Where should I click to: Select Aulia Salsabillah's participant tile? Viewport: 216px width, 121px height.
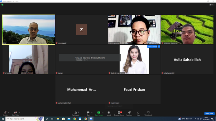point(187,59)
